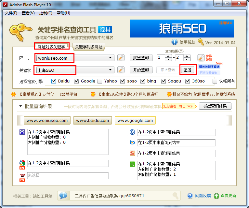Click the eraser icon beside the 关键字 field
Screen dimensions: 249x208
[x=121, y=70]
